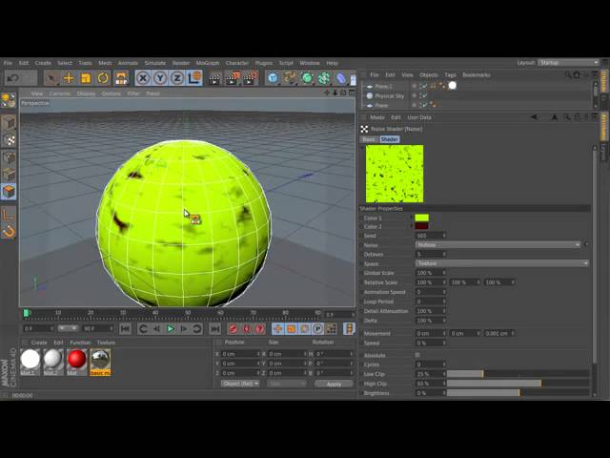Click Record Active Objects red key icon

(233, 329)
